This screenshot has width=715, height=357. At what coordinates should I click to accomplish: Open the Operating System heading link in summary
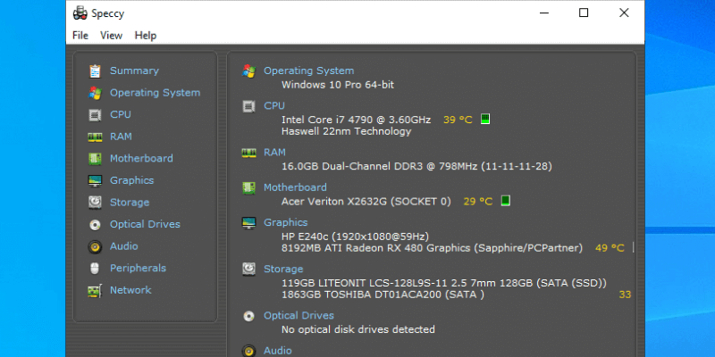click(308, 71)
